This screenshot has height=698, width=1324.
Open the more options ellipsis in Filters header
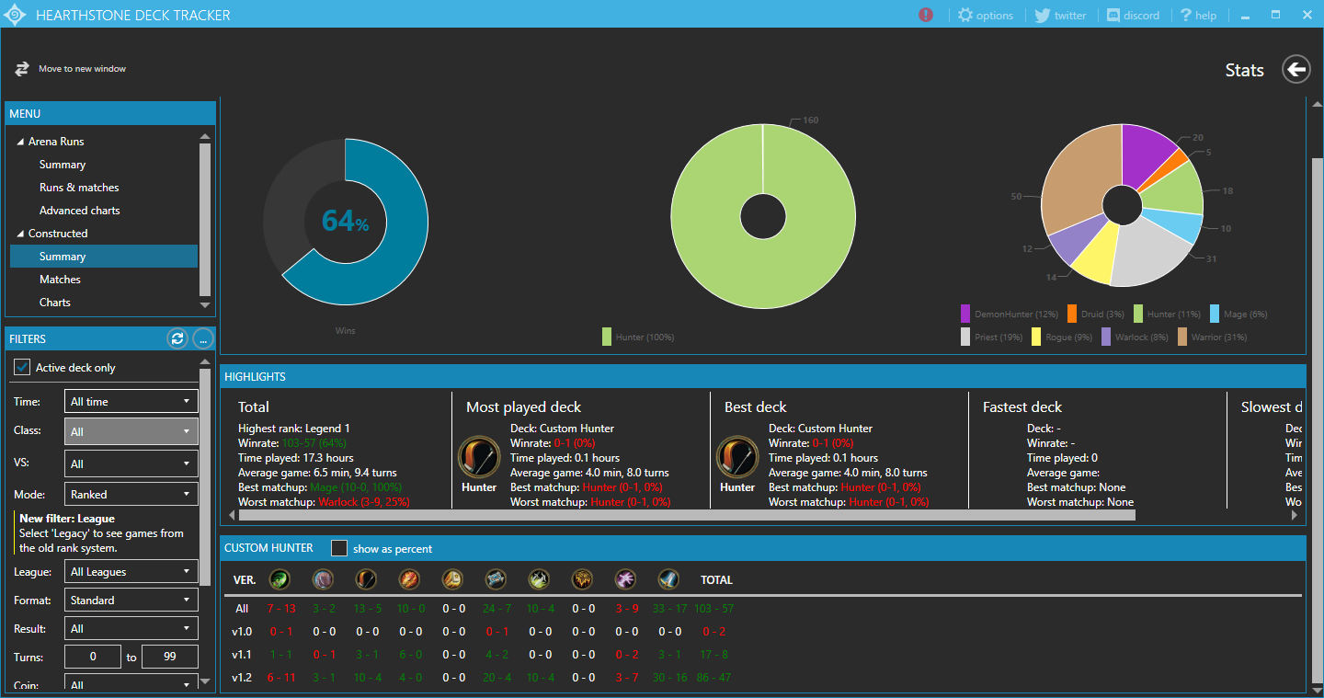coord(203,338)
